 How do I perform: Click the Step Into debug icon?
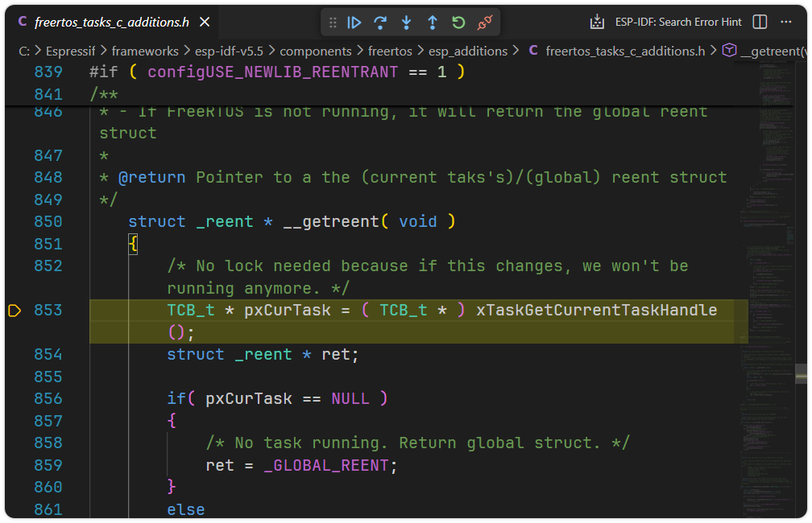point(406,23)
